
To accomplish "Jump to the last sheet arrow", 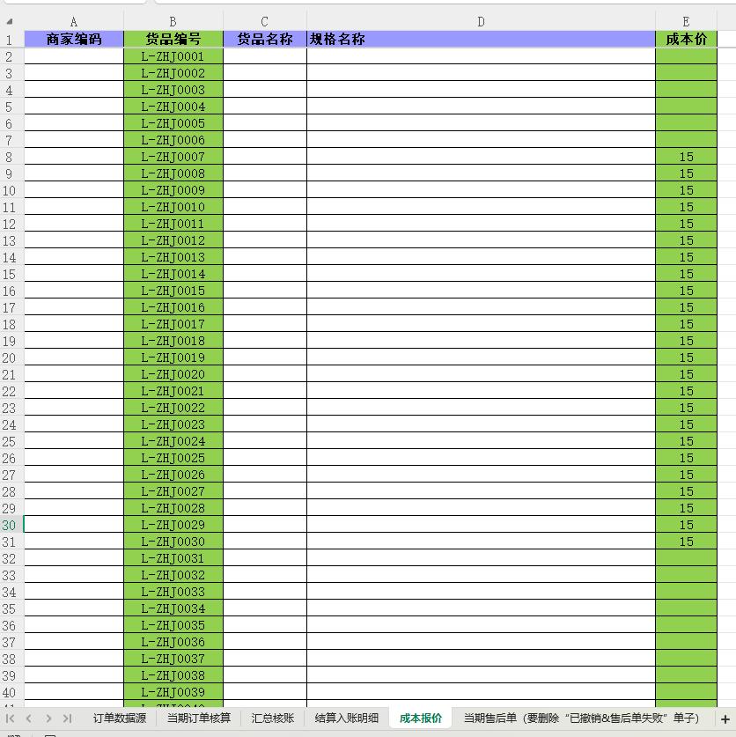I will coord(67,719).
